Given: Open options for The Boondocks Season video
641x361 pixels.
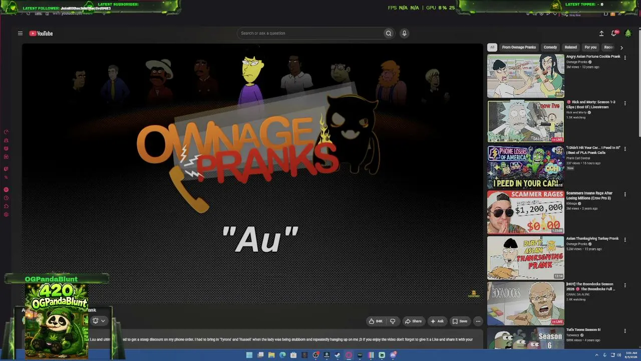Looking at the screenshot, I should (625, 285).
